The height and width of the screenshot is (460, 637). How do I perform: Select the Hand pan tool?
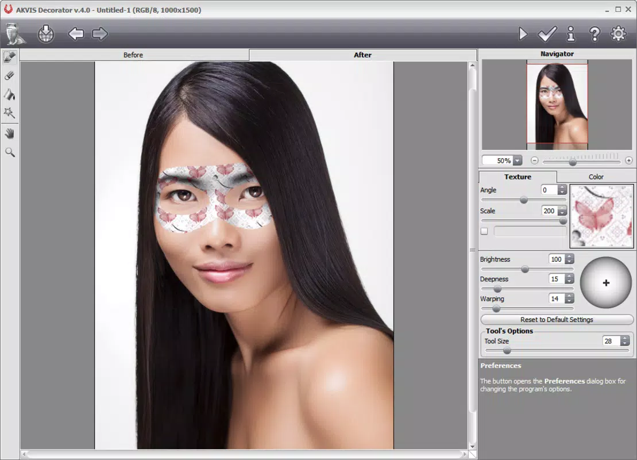[x=9, y=133]
